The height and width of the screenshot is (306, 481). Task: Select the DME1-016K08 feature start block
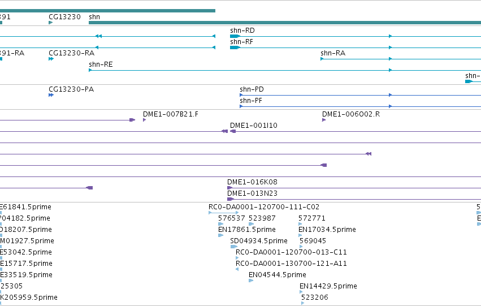[x=230, y=188]
